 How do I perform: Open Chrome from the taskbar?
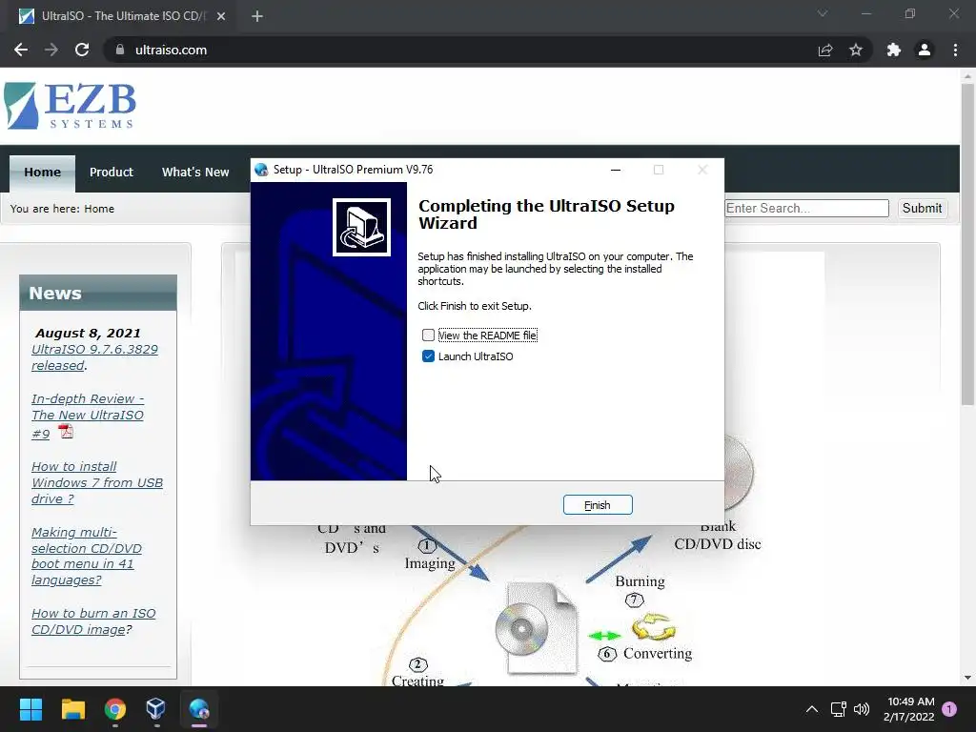tap(115, 709)
